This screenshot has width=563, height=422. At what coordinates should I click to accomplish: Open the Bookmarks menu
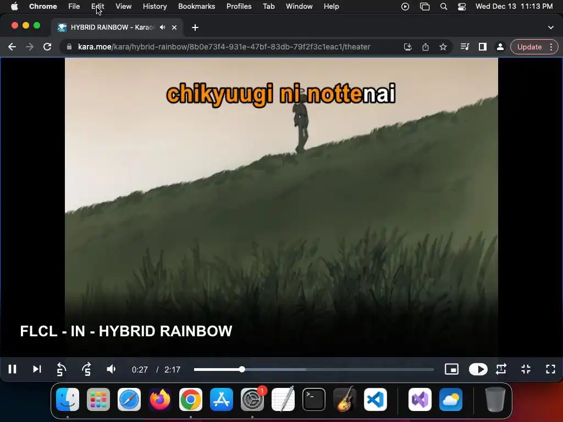click(197, 7)
